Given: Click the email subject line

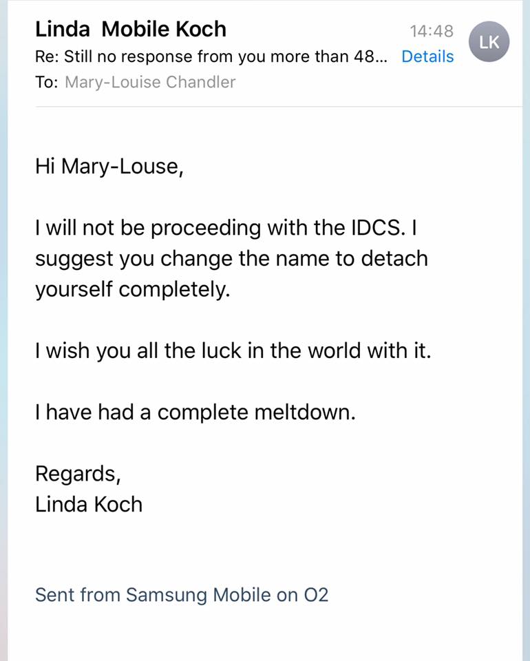Looking at the screenshot, I should 211,56.
